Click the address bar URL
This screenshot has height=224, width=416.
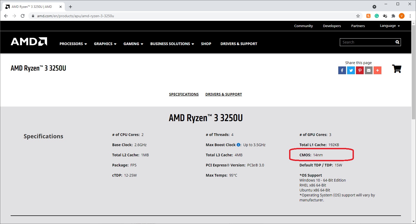pos(75,16)
